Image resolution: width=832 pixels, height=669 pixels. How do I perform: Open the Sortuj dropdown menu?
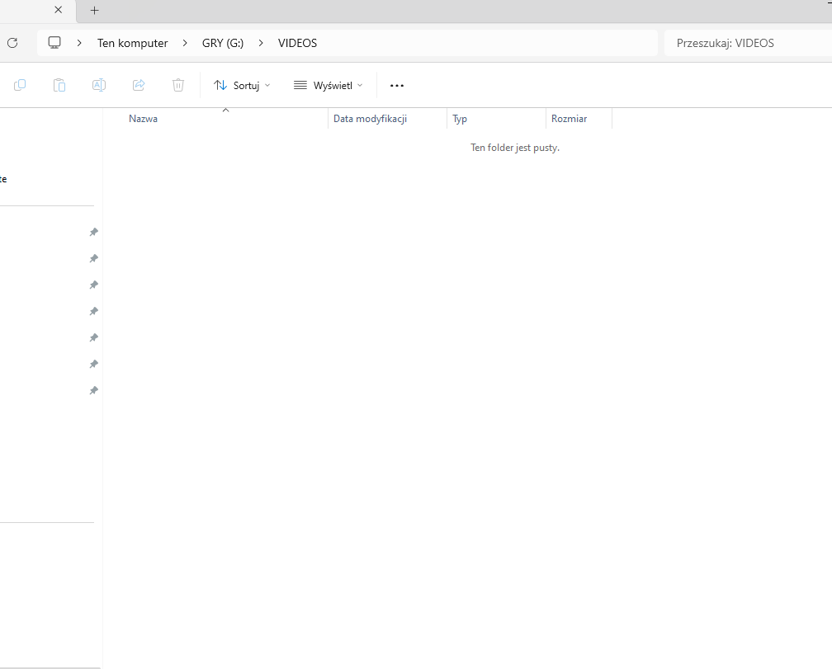[242, 85]
